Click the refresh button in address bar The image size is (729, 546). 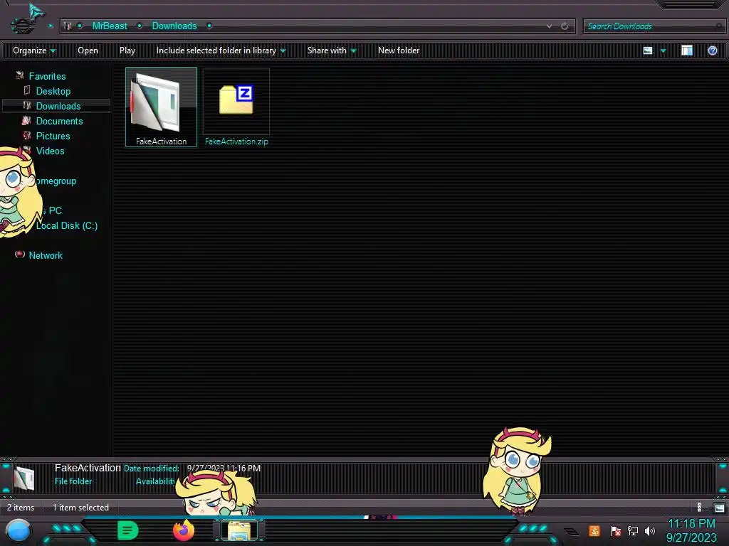click(x=565, y=26)
